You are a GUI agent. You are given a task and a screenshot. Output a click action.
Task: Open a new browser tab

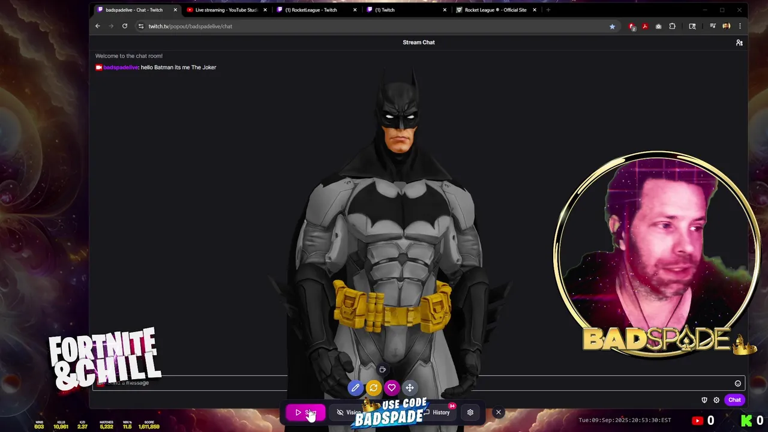pyautogui.click(x=548, y=10)
